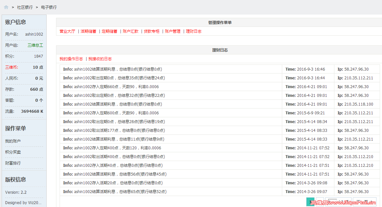The width and height of the screenshot is (382, 207).
Task: Click the highlighted page 1 pagination button
Action: pos(310,202)
